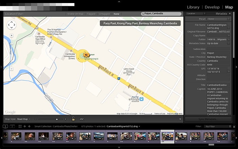This screenshot has height=149, width=238.
Task: Select the highlighted filmstrip thumbnail
Action: pos(167,136)
